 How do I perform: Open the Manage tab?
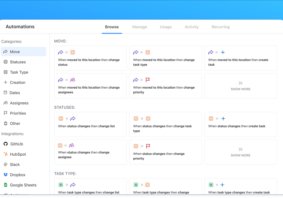point(140,27)
